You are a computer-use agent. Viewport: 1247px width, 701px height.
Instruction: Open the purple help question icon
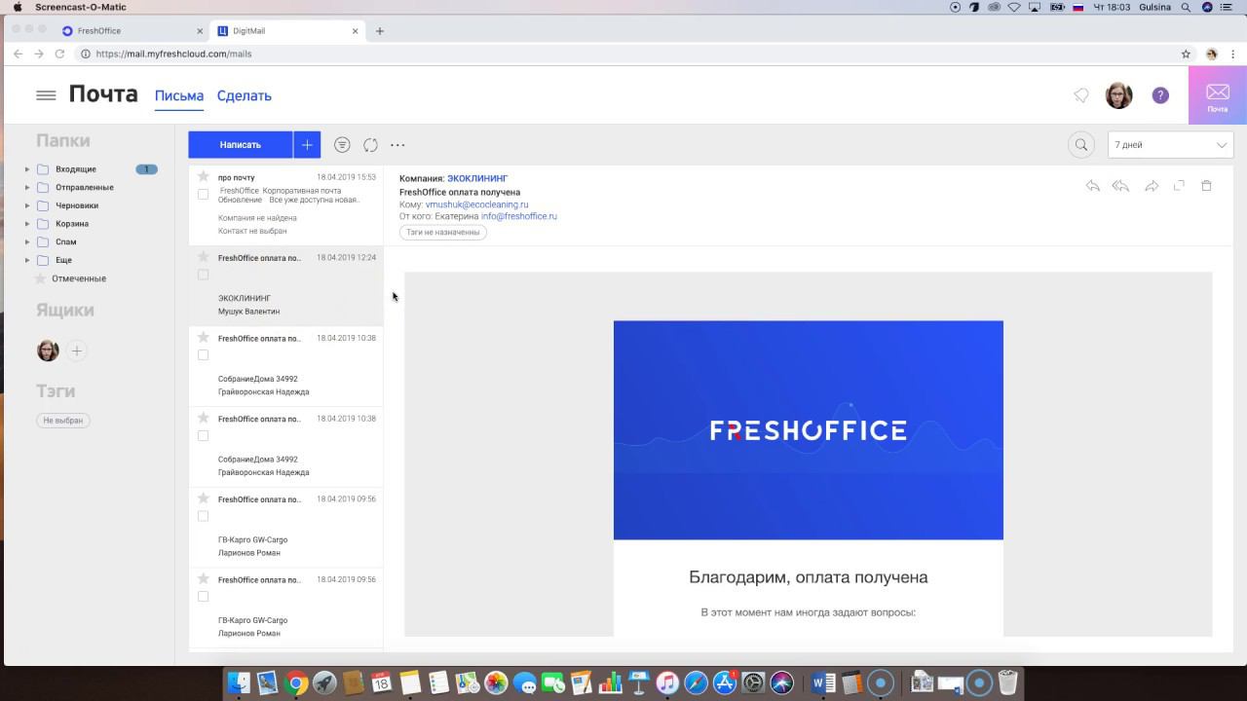[x=1160, y=95]
